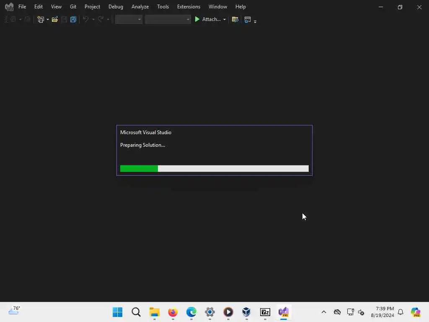Image resolution: width=429 pixels, height=322 pixels.
Task: Open the Debug menu
Action: [x=116, y=7]
